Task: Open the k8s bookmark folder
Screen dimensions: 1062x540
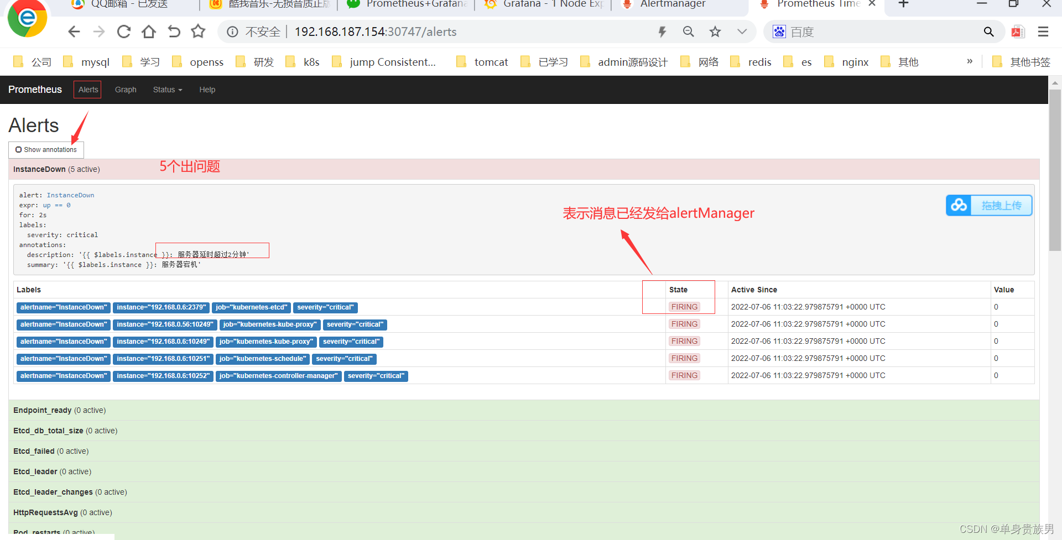Action: click(x=303, y=62)
